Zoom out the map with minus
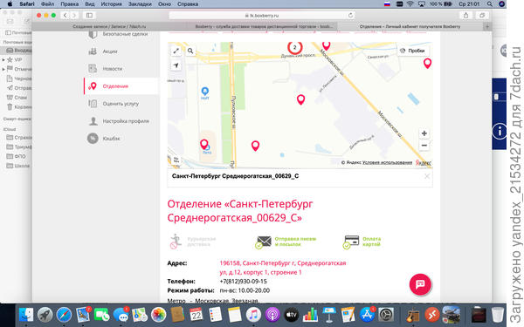This screenshot has width=524, height=327. [x=424, y=145]
